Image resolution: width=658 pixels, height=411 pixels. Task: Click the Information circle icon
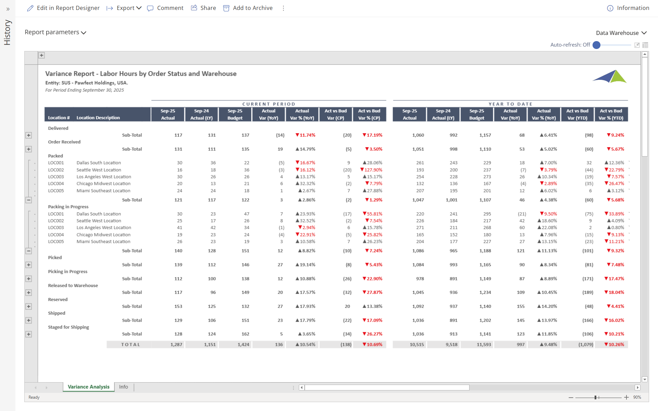coord(610,8)
